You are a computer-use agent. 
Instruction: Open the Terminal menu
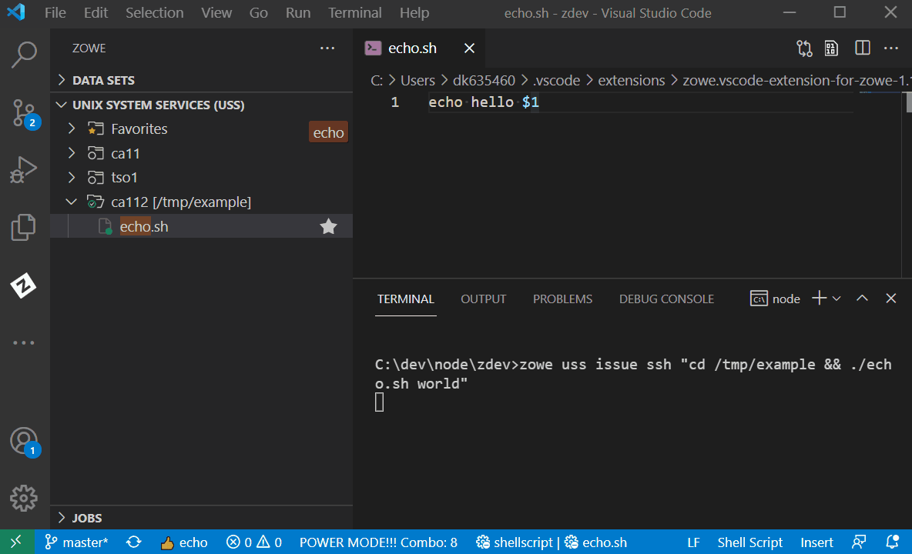click(354, 12)
